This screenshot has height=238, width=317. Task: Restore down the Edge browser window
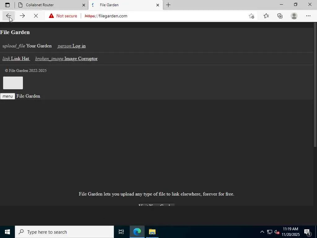[x=296, y=4]
